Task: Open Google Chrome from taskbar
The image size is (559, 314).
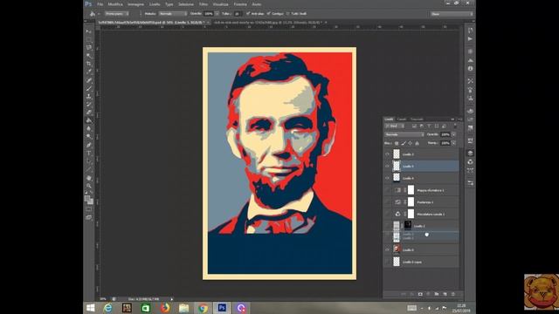Action: coord(203,308)
